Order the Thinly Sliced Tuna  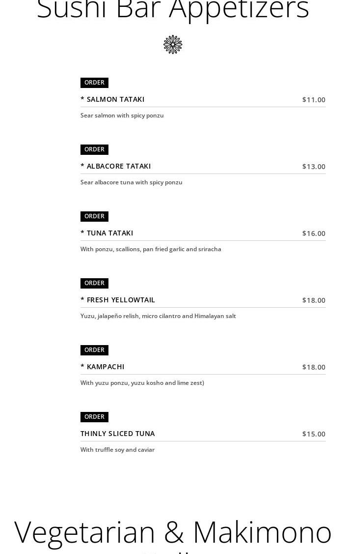[x=94, y=417]
